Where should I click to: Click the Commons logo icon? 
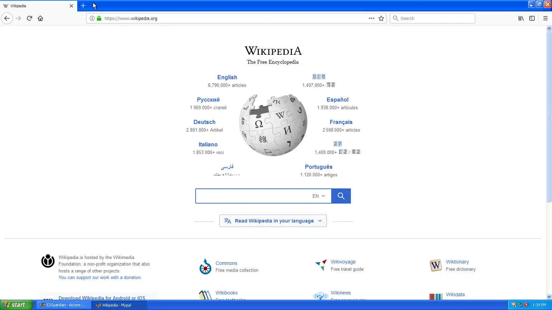coord(205,267)
